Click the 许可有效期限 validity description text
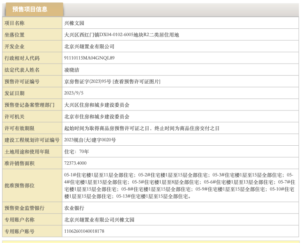The image size is (304, 243). click(142, 128)
